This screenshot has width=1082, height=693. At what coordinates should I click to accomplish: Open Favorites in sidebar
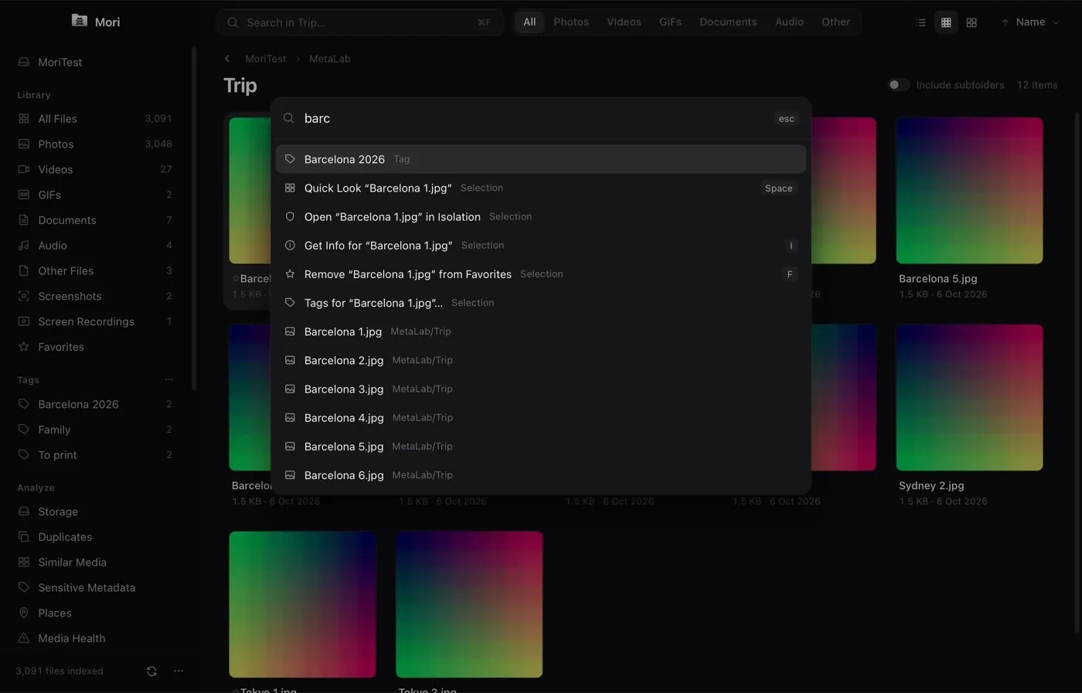[95, 347]
